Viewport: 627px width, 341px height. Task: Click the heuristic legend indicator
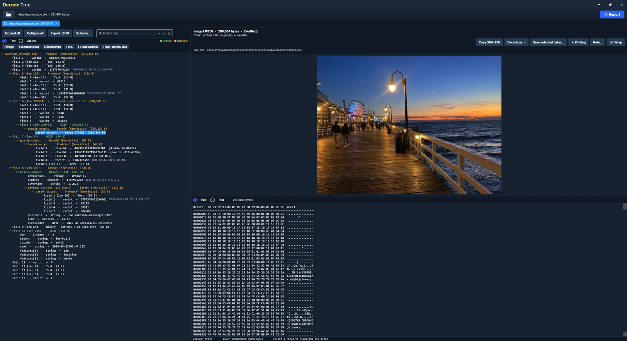click(x=181, y=41)
